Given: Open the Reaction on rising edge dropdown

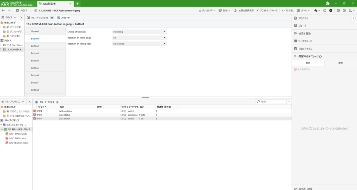Looking at the screenshot, I should coord(139,38).
